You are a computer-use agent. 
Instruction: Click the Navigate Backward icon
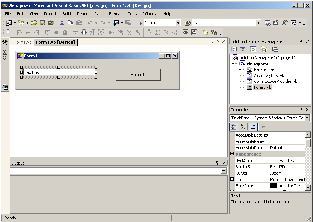tap(116, 23)
